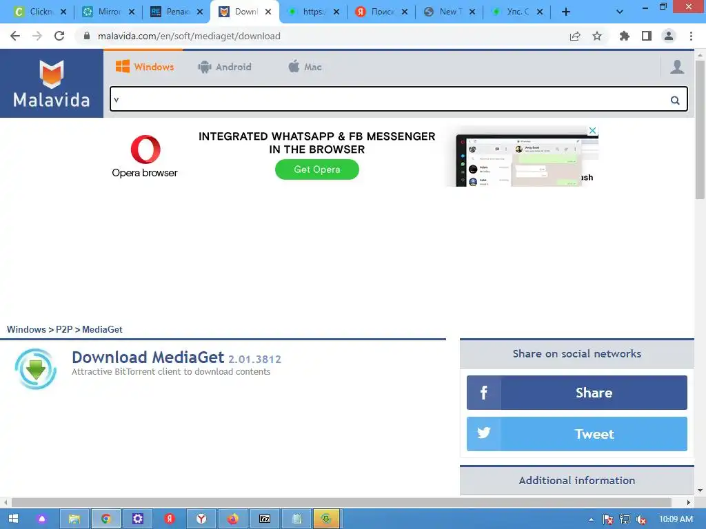
Task: Close the Mirror tab
Action: click(132, 12)
